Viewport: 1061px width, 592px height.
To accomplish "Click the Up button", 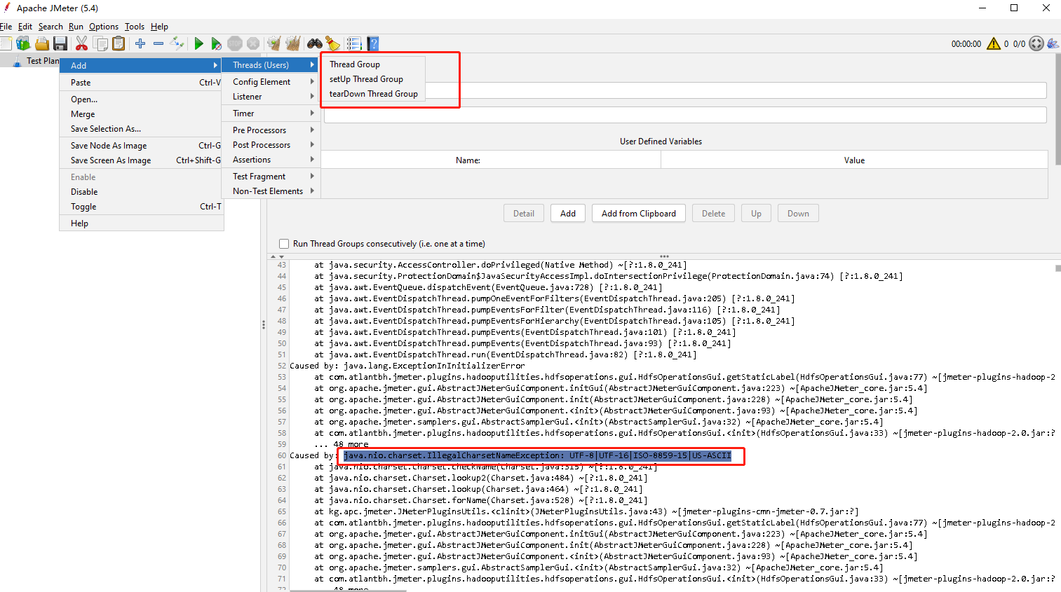I will click(x=756, y=214).
